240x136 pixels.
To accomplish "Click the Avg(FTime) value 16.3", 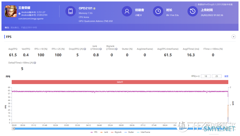I will tap(191, 55).
